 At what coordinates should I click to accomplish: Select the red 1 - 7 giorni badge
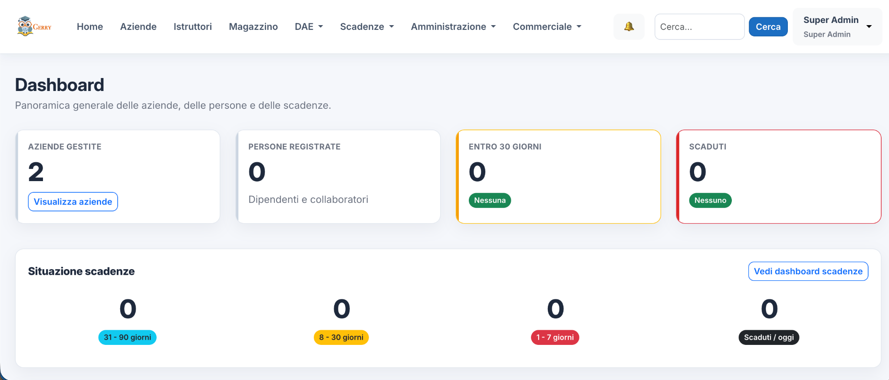(x=555, y=338)
